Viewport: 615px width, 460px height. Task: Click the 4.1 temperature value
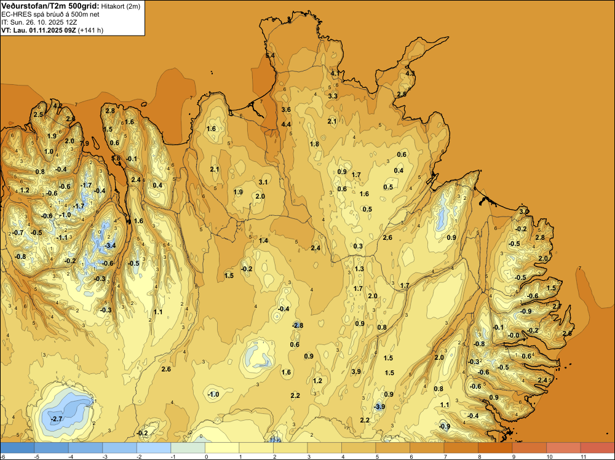click(335, 73)
